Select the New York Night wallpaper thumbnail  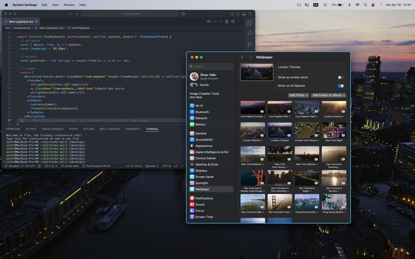334,130
